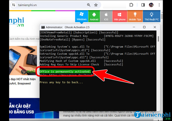This screenshot has width=172, height=121.
Task: Click the taimienphi.vn logo at page top
Action: tap(17, 22)
